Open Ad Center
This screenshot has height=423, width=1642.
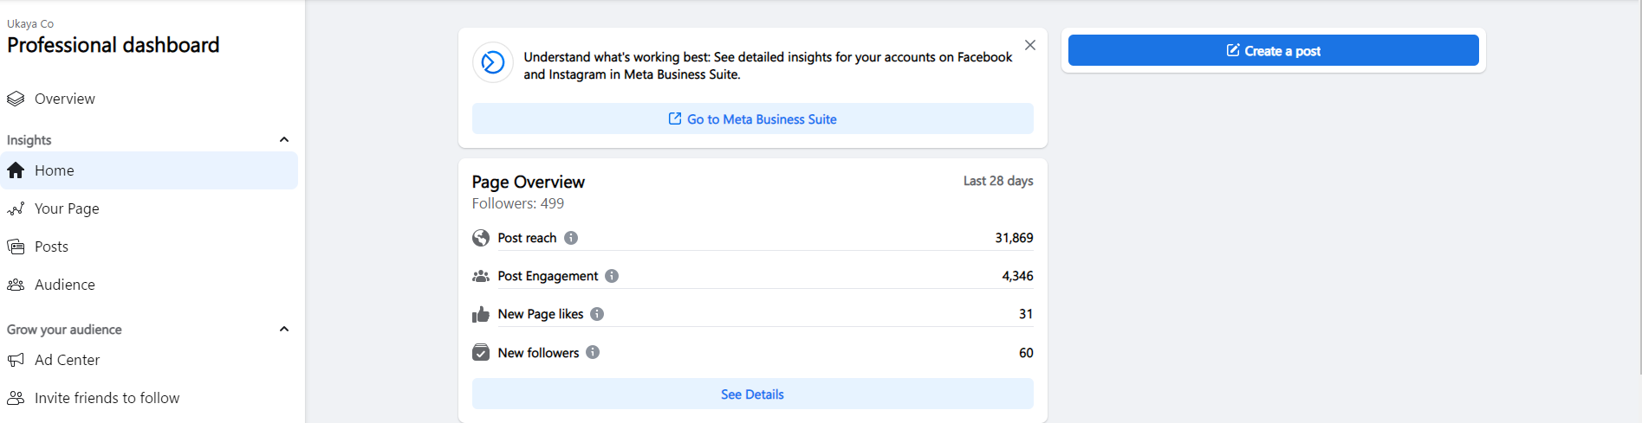coord(67,360)
